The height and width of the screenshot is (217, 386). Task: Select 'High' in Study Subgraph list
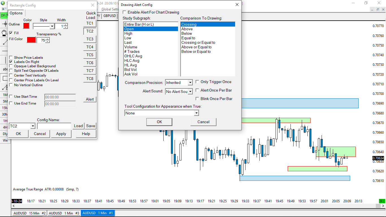point(151,33)
